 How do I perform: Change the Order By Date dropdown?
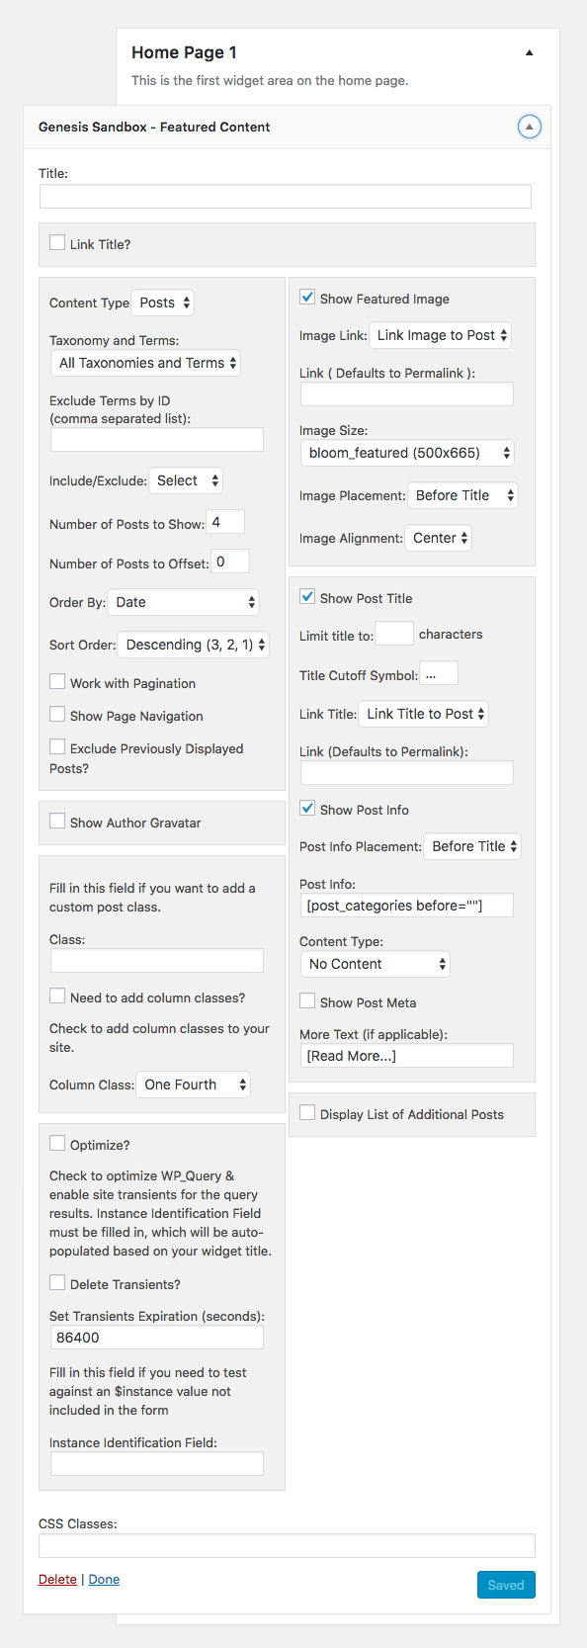point(184,602)
